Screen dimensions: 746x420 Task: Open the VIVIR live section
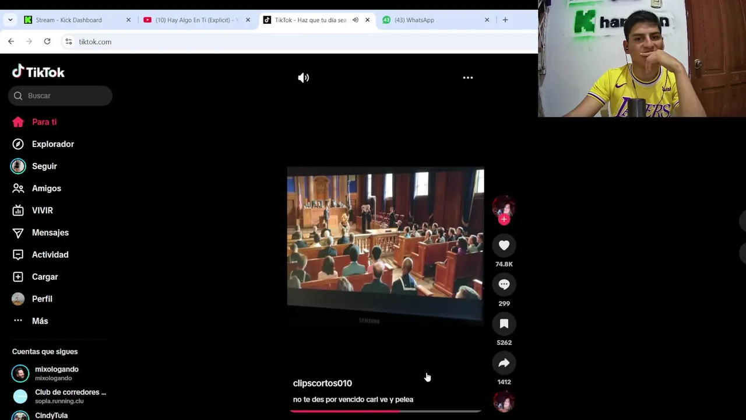pyautogui.click(x=42, y=211)
